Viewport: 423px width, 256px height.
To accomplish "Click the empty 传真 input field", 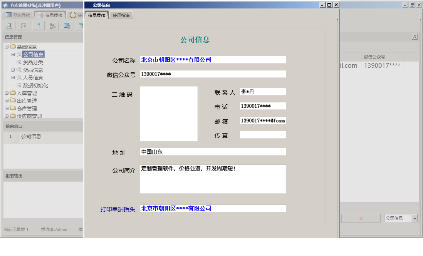I will pyautogui.click(x=262, y=135).
